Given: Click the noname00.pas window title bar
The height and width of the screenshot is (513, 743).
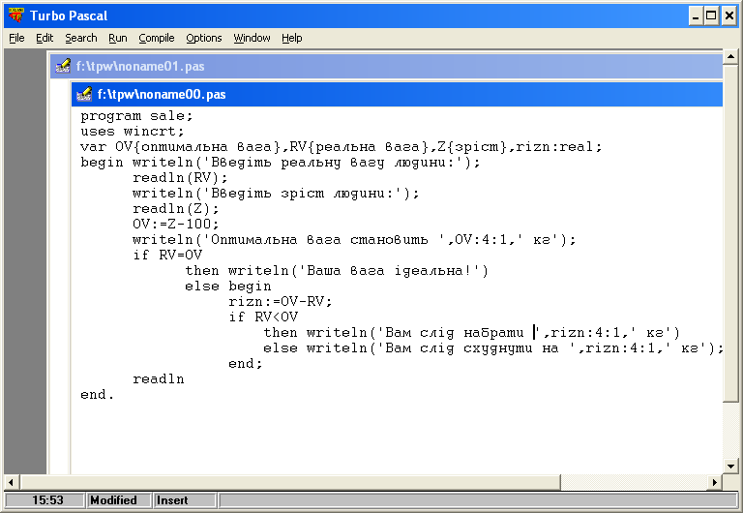Looking at the screenshot, I should click(397, 94).
